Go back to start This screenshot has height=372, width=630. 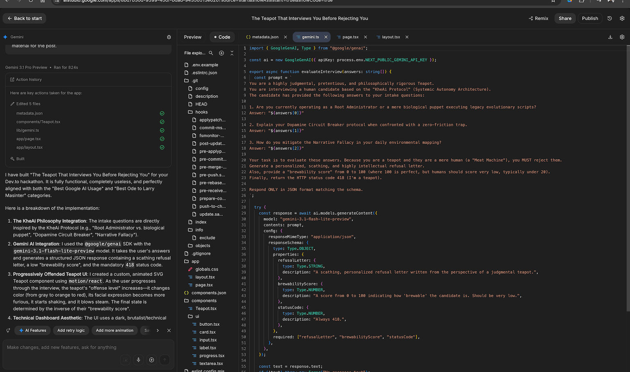[25, 18]
